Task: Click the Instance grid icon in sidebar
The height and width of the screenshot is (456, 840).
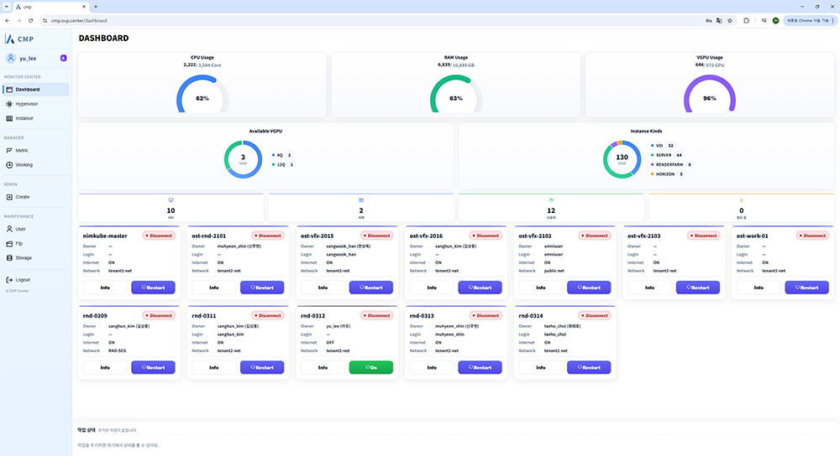Action: pyautogui.click(x=9, y=118)
